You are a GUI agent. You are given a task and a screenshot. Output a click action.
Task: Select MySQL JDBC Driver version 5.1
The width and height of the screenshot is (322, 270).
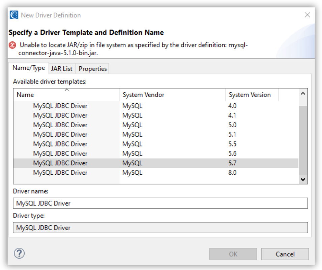[60, 134]
